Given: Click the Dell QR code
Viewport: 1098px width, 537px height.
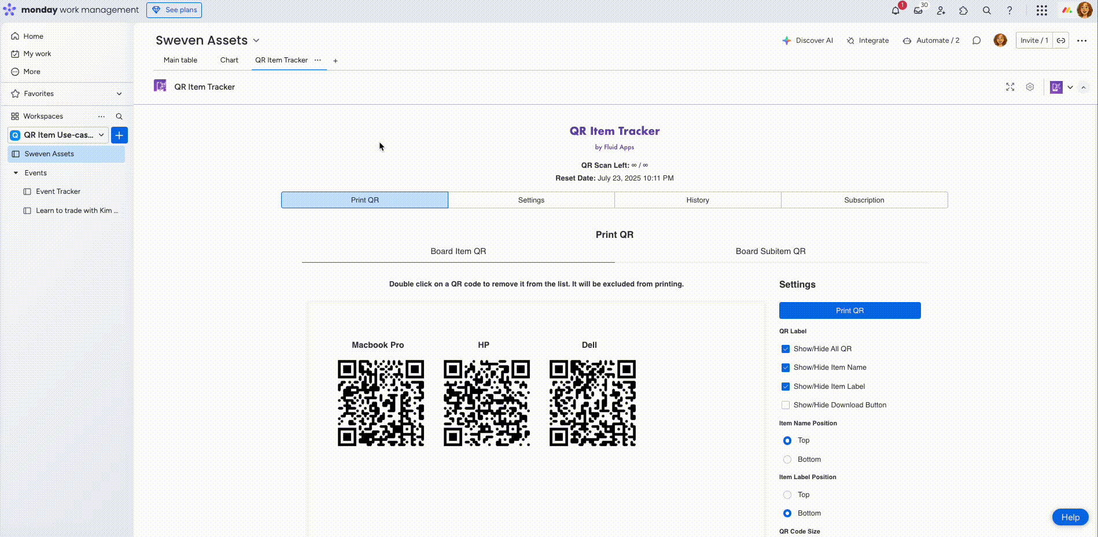Looking at the screenshot, I should tap(592, 403).
